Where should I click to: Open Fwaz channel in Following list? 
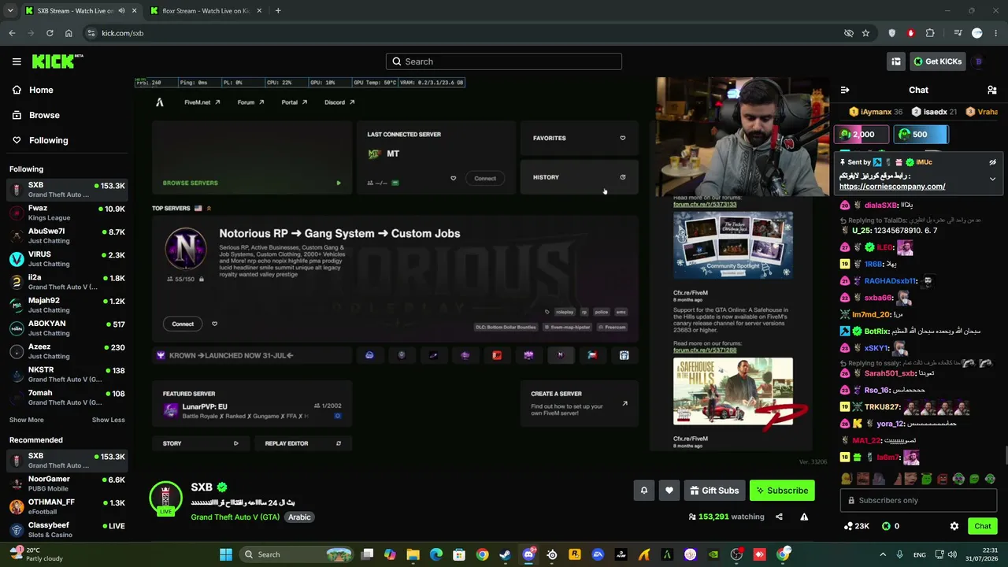pyautogui.click(x=67, y=213)
